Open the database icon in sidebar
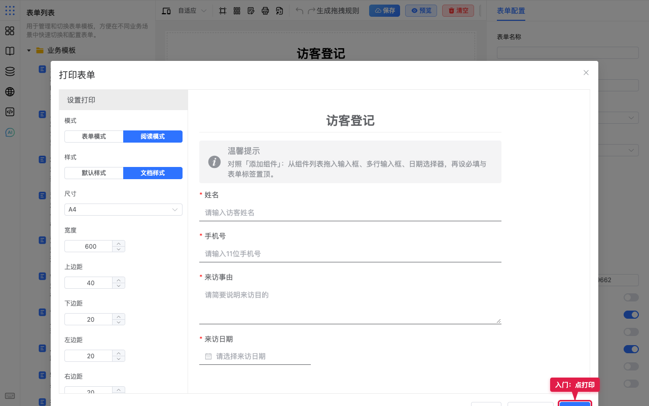649x406 pixels. 10,72
